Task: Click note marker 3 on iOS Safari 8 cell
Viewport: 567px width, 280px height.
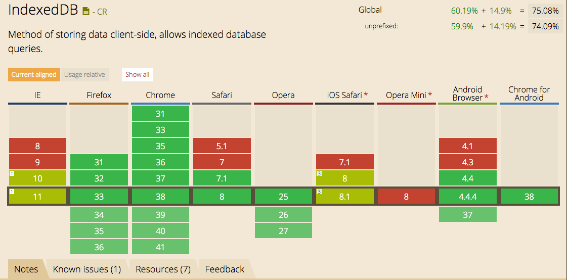Action: point(319,173)
